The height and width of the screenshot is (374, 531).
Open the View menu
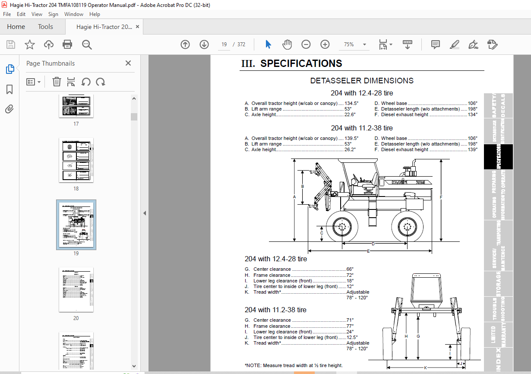coord(37,14)
